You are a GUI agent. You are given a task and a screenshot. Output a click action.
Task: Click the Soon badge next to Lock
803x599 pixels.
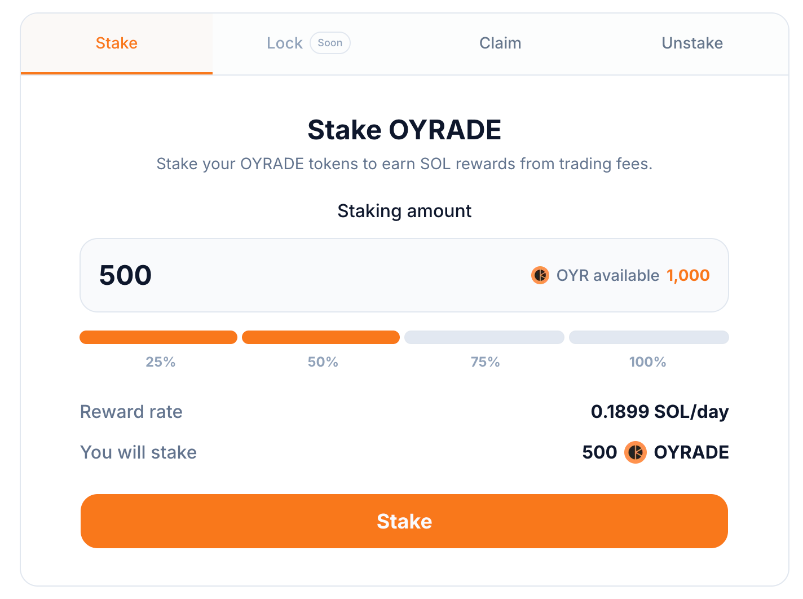click(330, 43)
